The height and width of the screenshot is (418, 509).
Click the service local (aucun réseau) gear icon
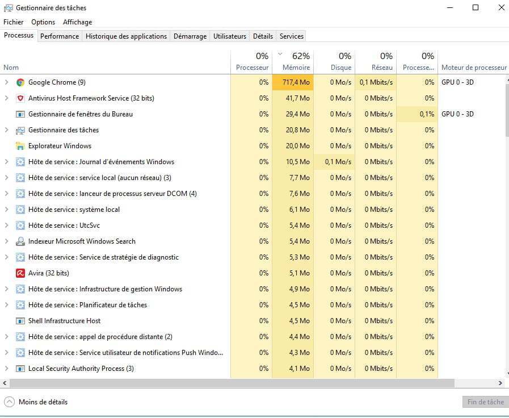tap(20, 178)
